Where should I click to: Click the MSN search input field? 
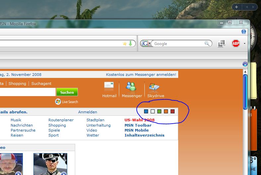click(x=27, y=92)
